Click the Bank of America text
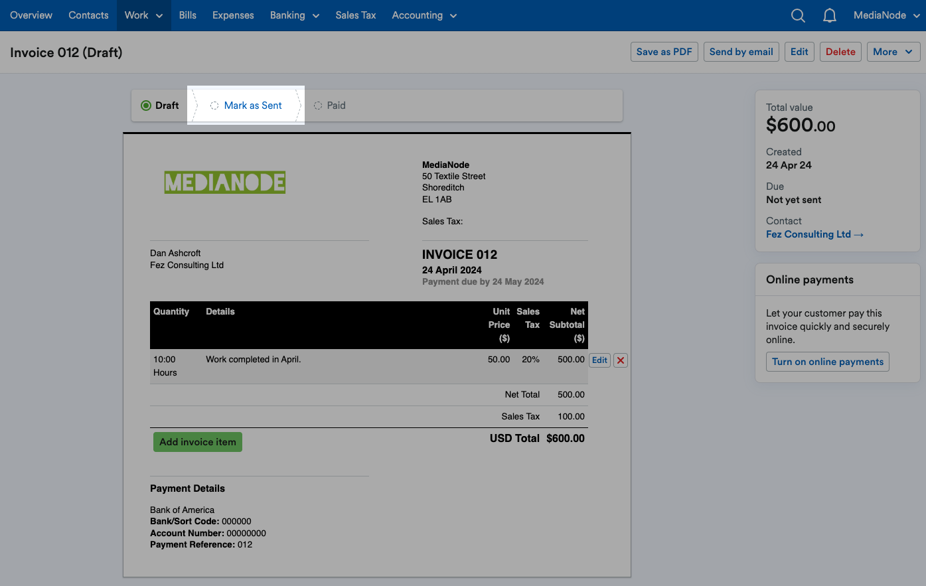This screenshot has width=926, height=586. 182,510
